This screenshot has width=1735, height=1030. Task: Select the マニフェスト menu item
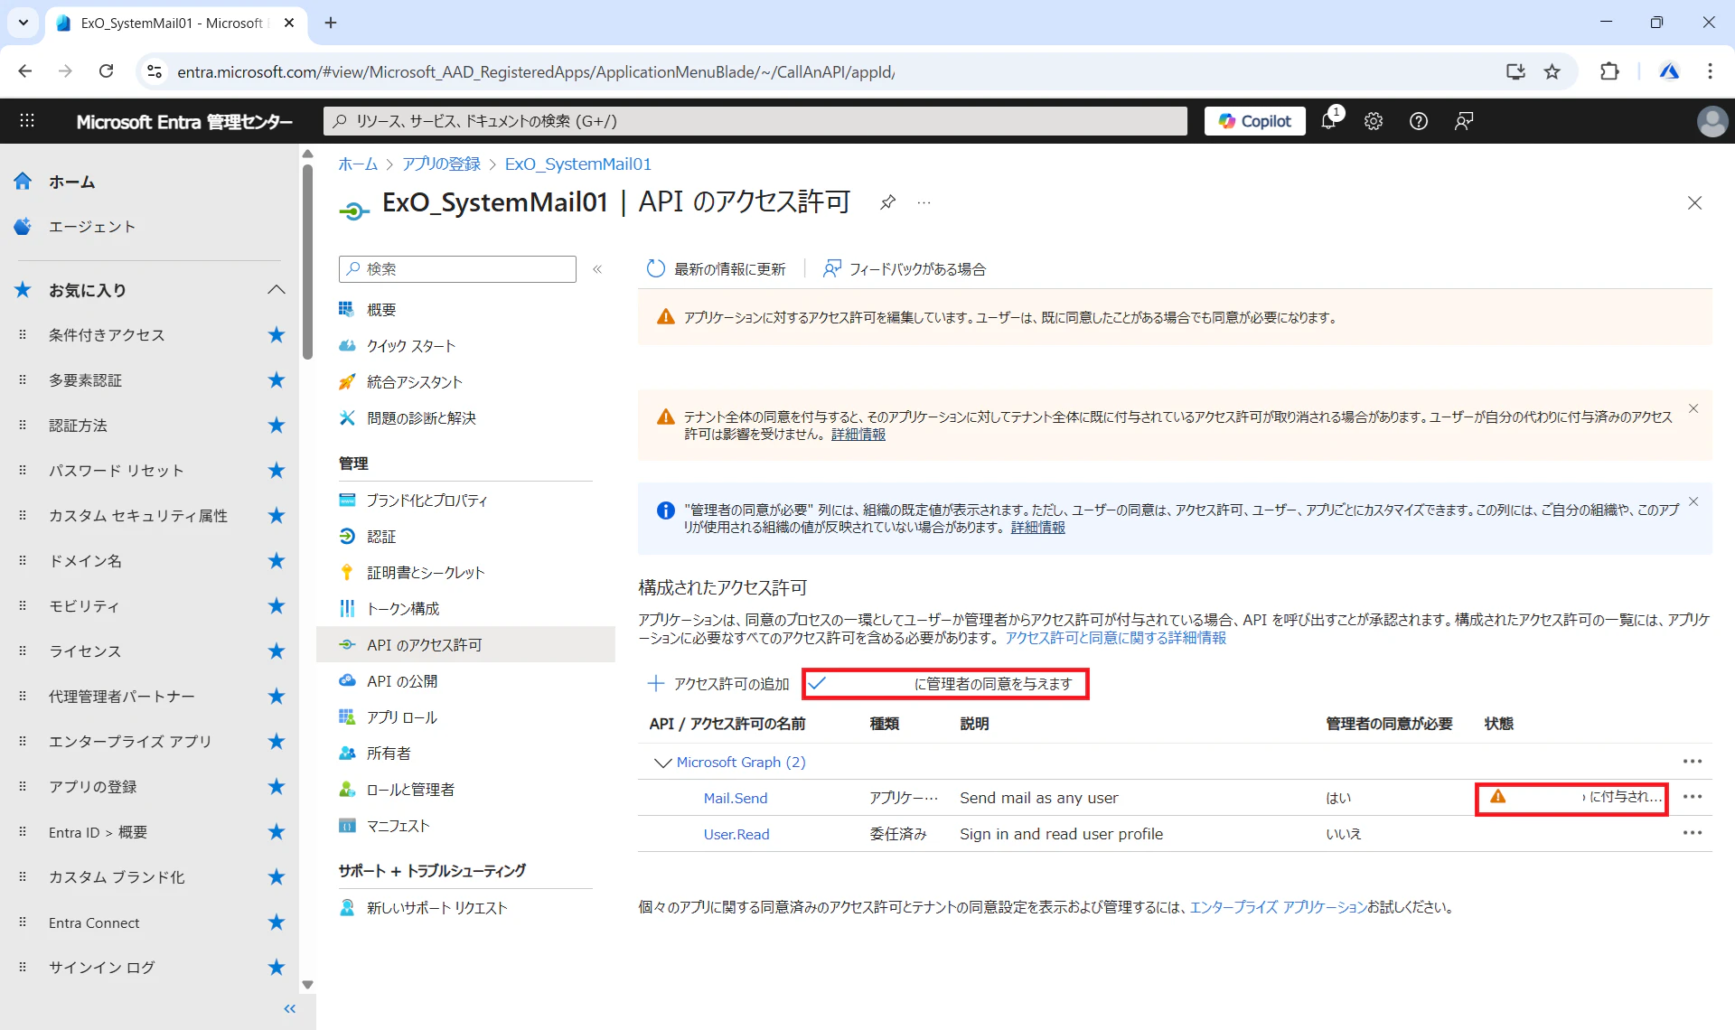398,826
